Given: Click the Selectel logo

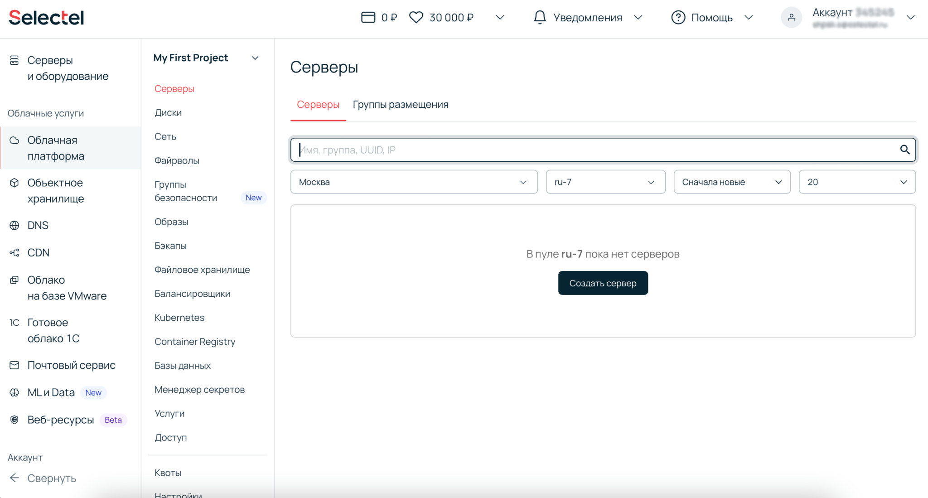Looking at the screenshot, I should tap(46, 18).
